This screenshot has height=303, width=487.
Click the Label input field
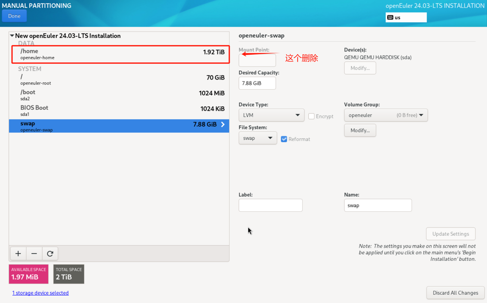(270, 205)
